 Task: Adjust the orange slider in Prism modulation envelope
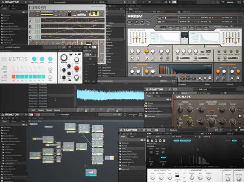click(229, 38)
